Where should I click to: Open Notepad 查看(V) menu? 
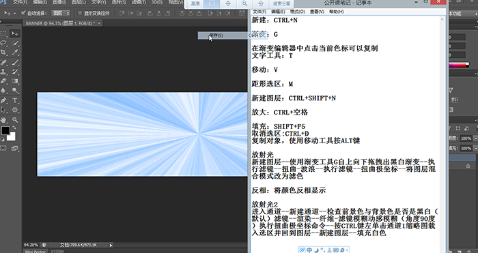click(x=317, y=12)
